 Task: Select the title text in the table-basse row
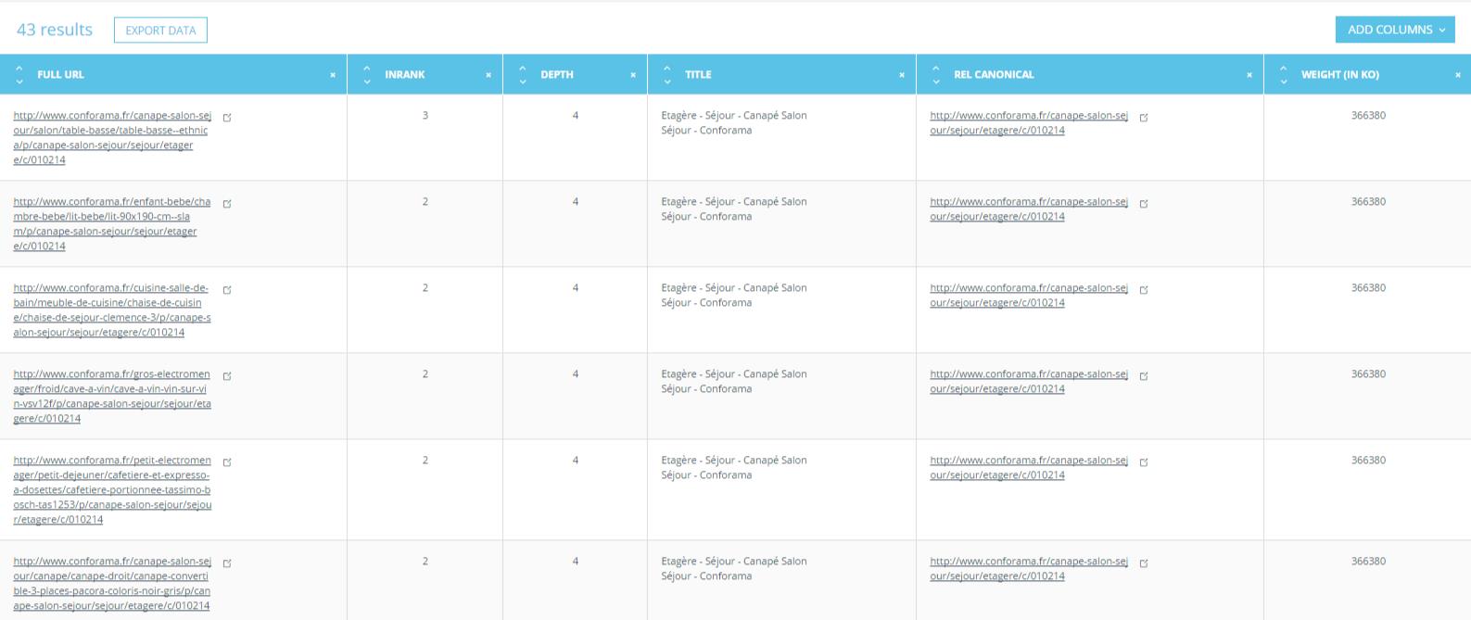(734, 122)
